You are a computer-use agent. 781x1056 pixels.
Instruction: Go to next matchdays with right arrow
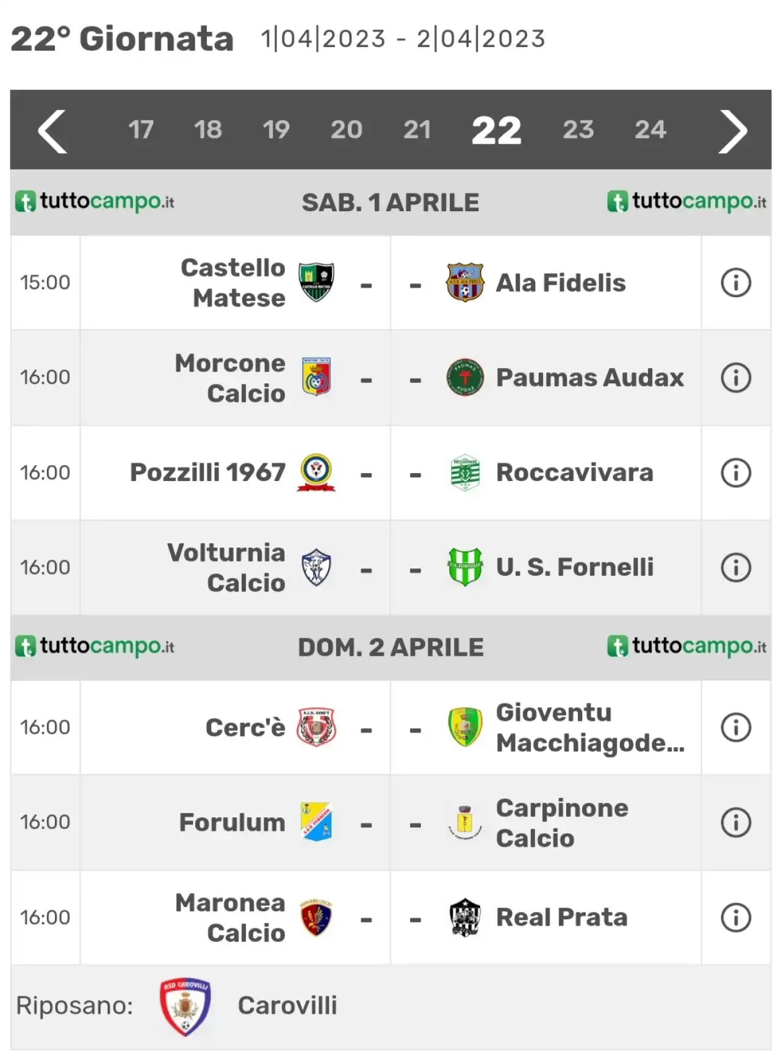point(733,131)
